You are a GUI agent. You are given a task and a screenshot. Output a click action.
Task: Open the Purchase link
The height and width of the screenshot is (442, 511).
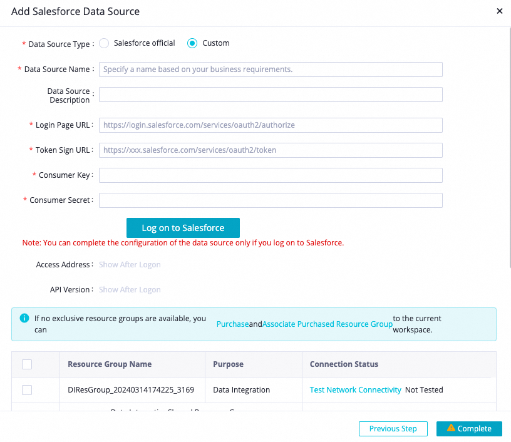pyautogui.click(x=233, y=324)
